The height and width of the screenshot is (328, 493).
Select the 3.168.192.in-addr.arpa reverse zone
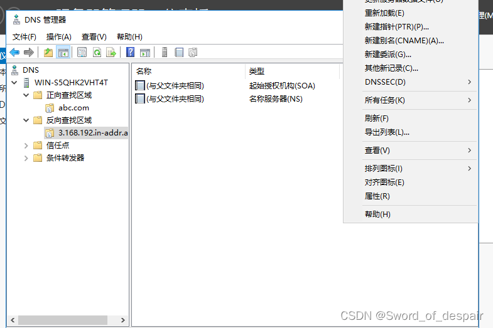93,133
